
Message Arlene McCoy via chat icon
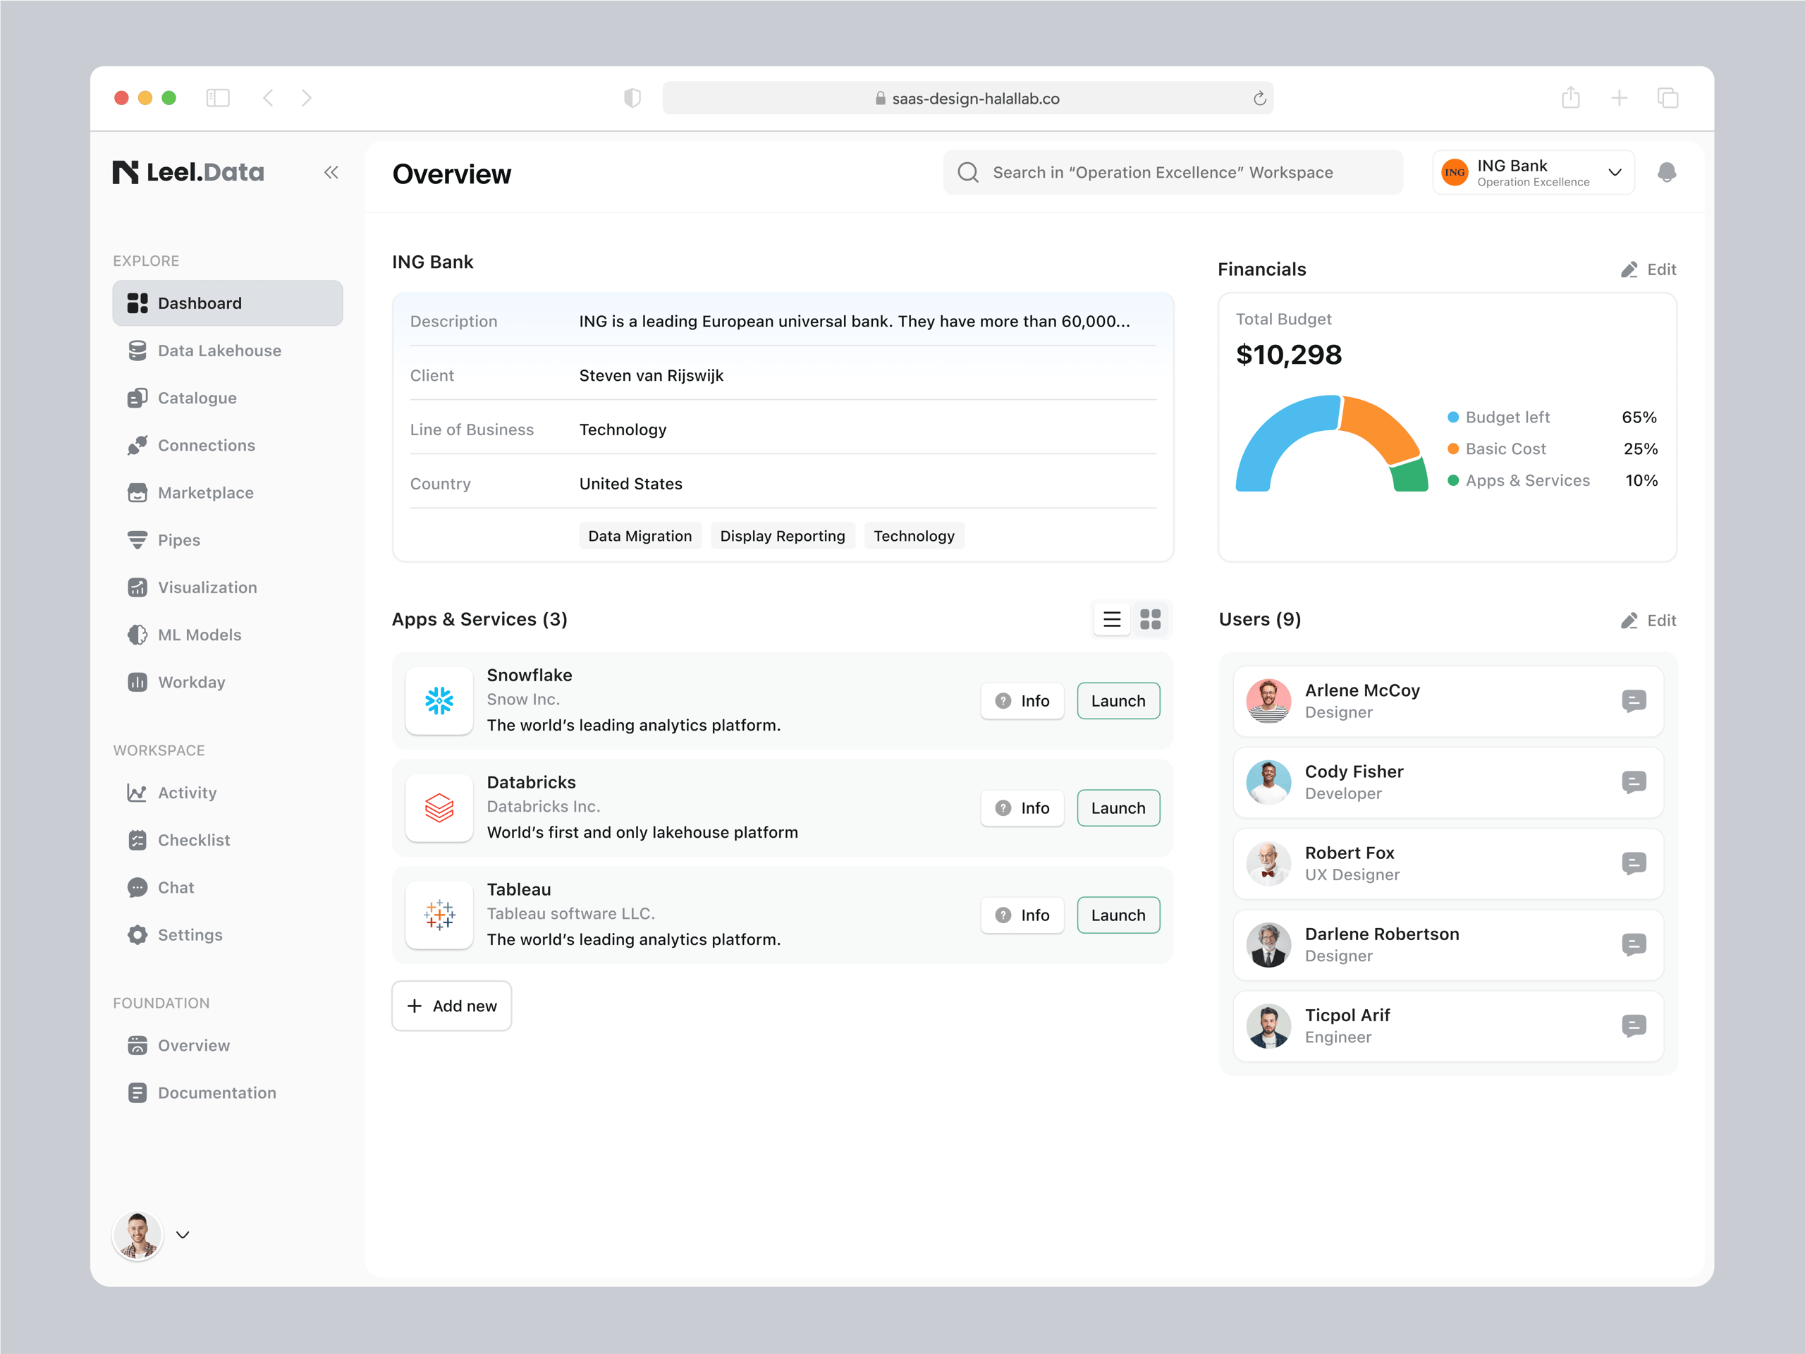coord(1634,701)
